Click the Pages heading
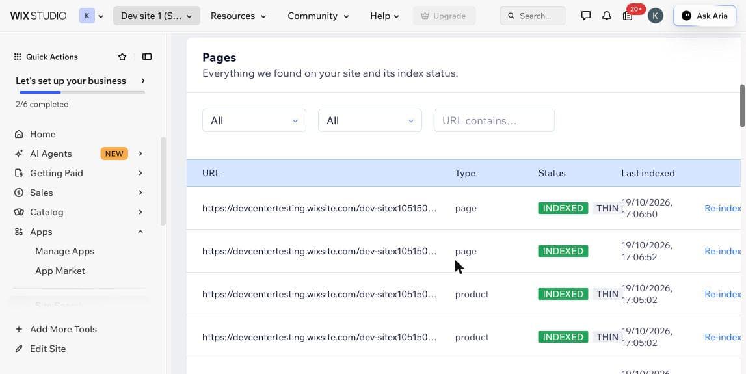 219,58
